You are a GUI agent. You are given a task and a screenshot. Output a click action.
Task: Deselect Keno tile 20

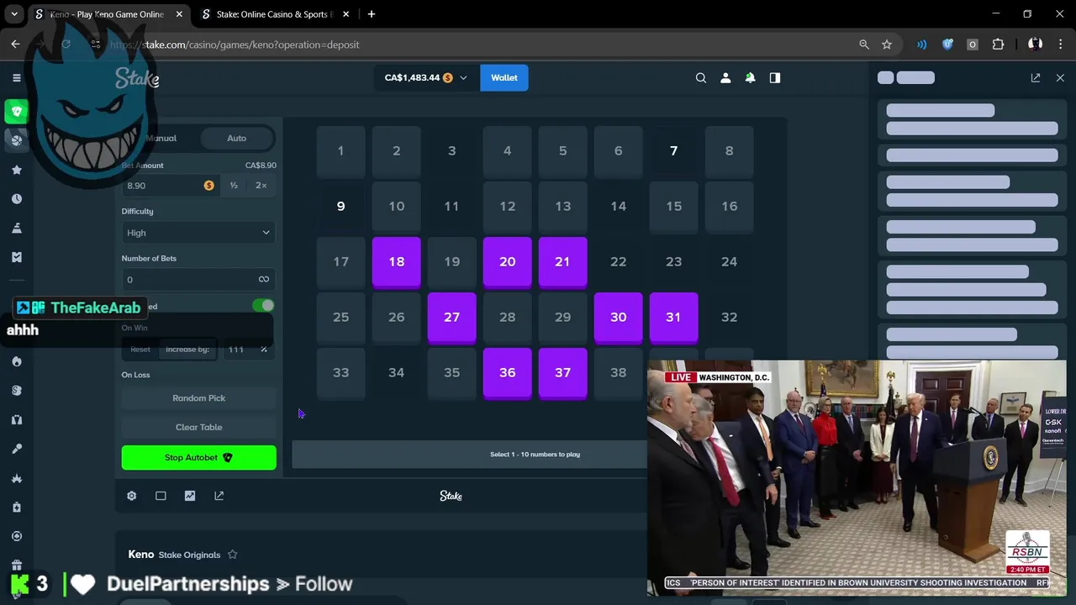coord(507,262)
